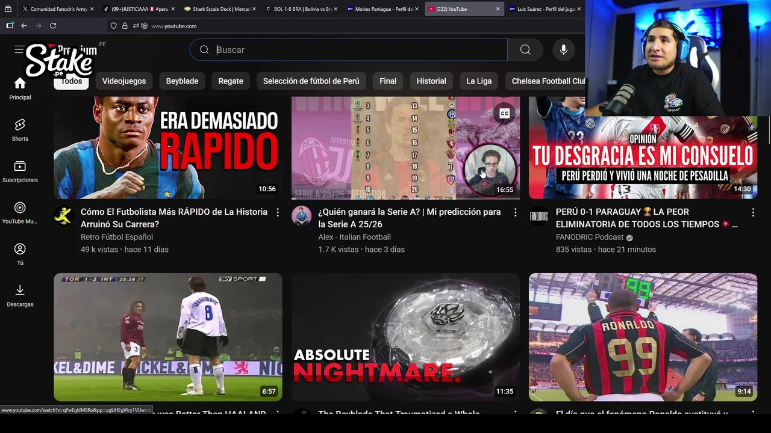Open Alex - Italian Football channel name
The height and width of the screenshot is (433, 771).
pos(354,237)
